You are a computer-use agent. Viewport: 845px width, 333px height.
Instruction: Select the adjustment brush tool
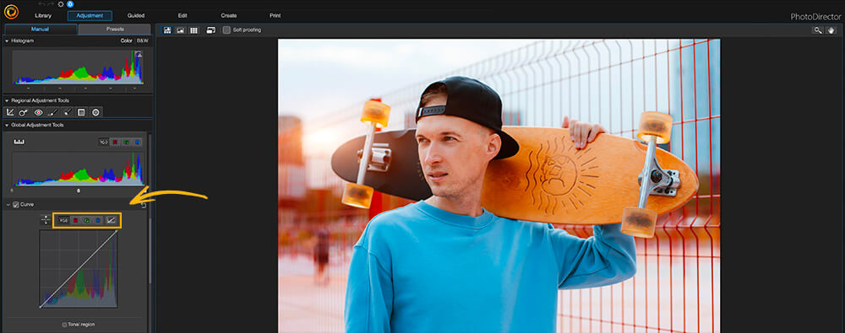(x=52, y=112)
